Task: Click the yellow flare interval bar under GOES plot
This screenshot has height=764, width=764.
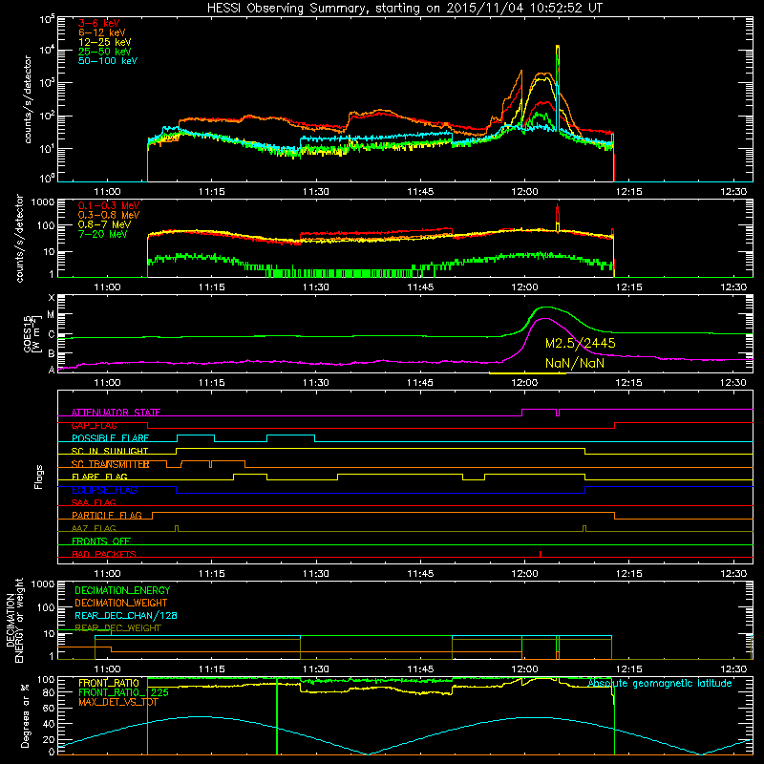Action: pyautogui.click(x=527, y=373)
